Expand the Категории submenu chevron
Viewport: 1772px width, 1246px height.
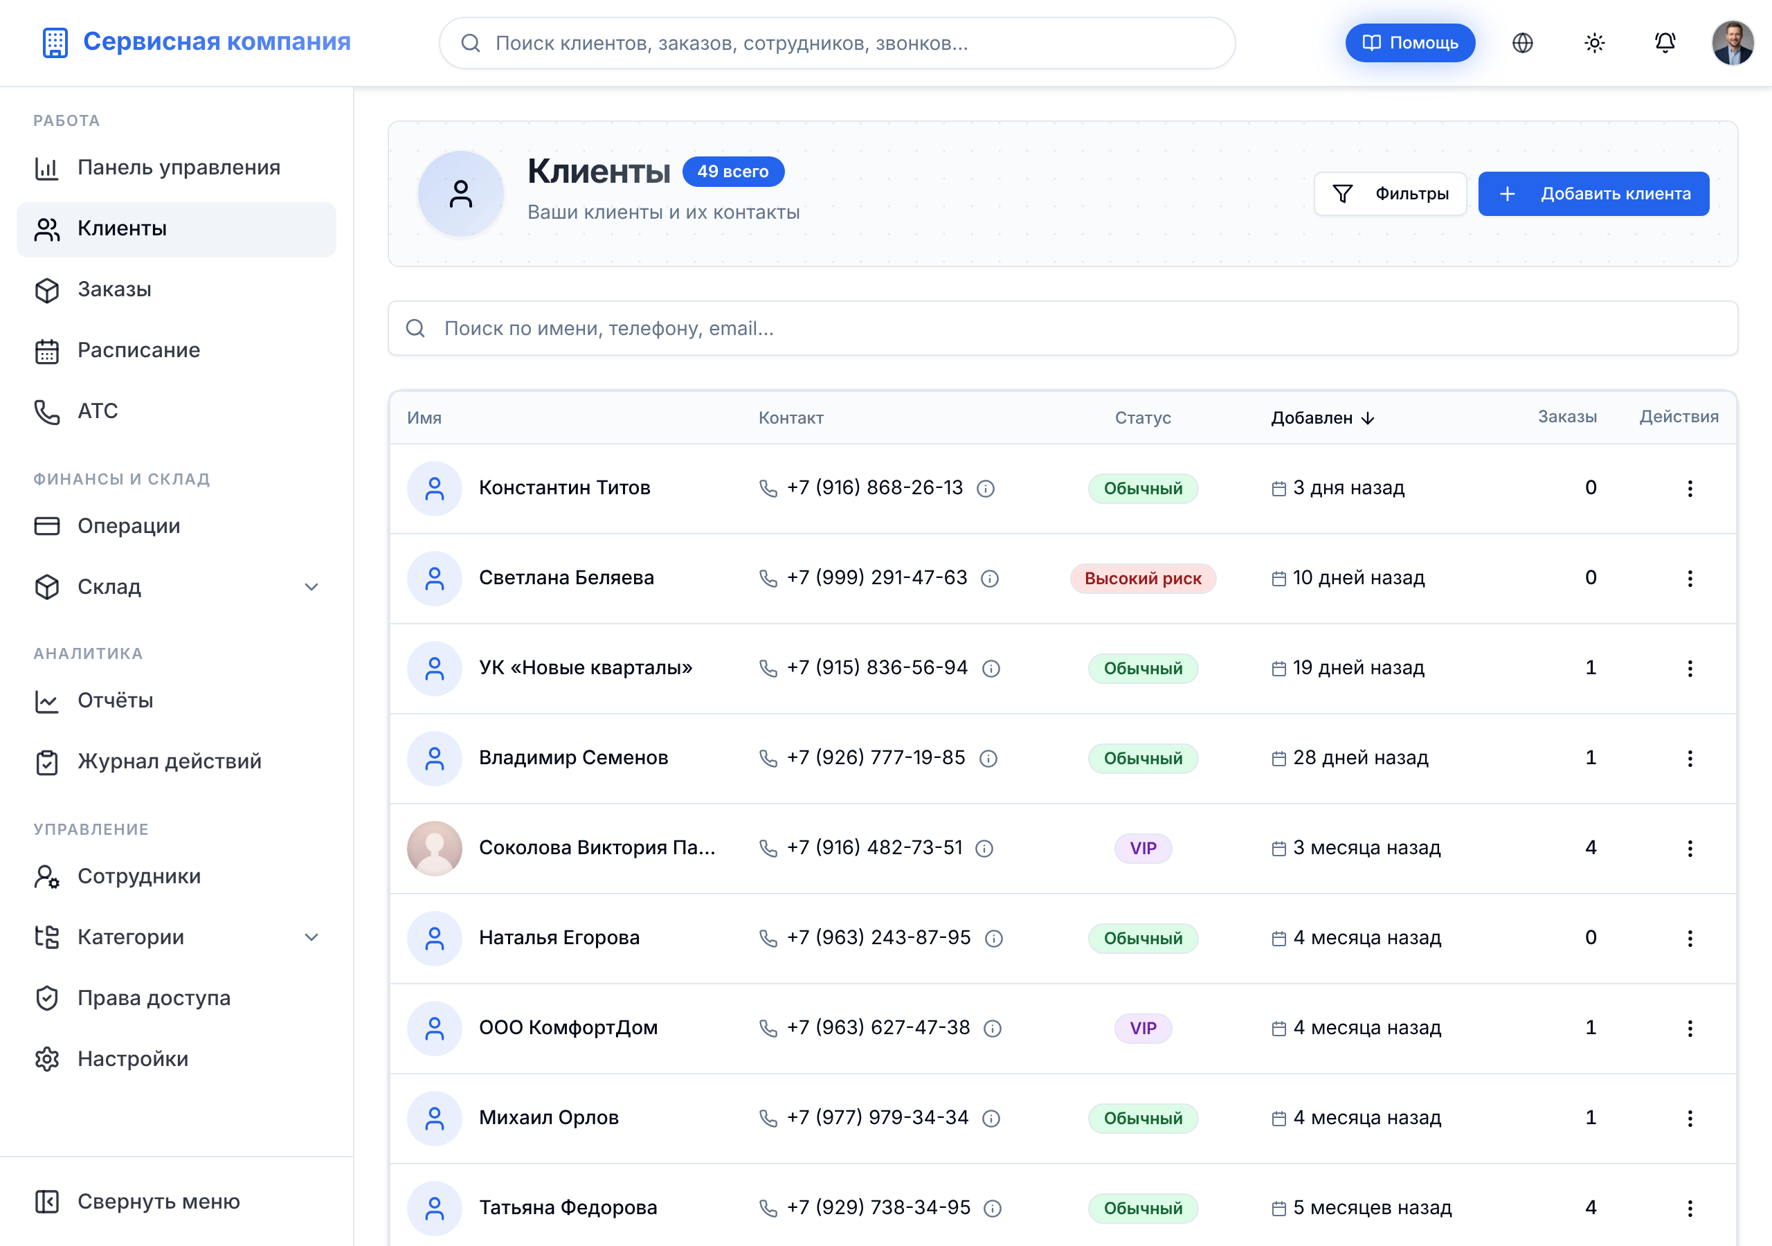(x=311, y=938)
